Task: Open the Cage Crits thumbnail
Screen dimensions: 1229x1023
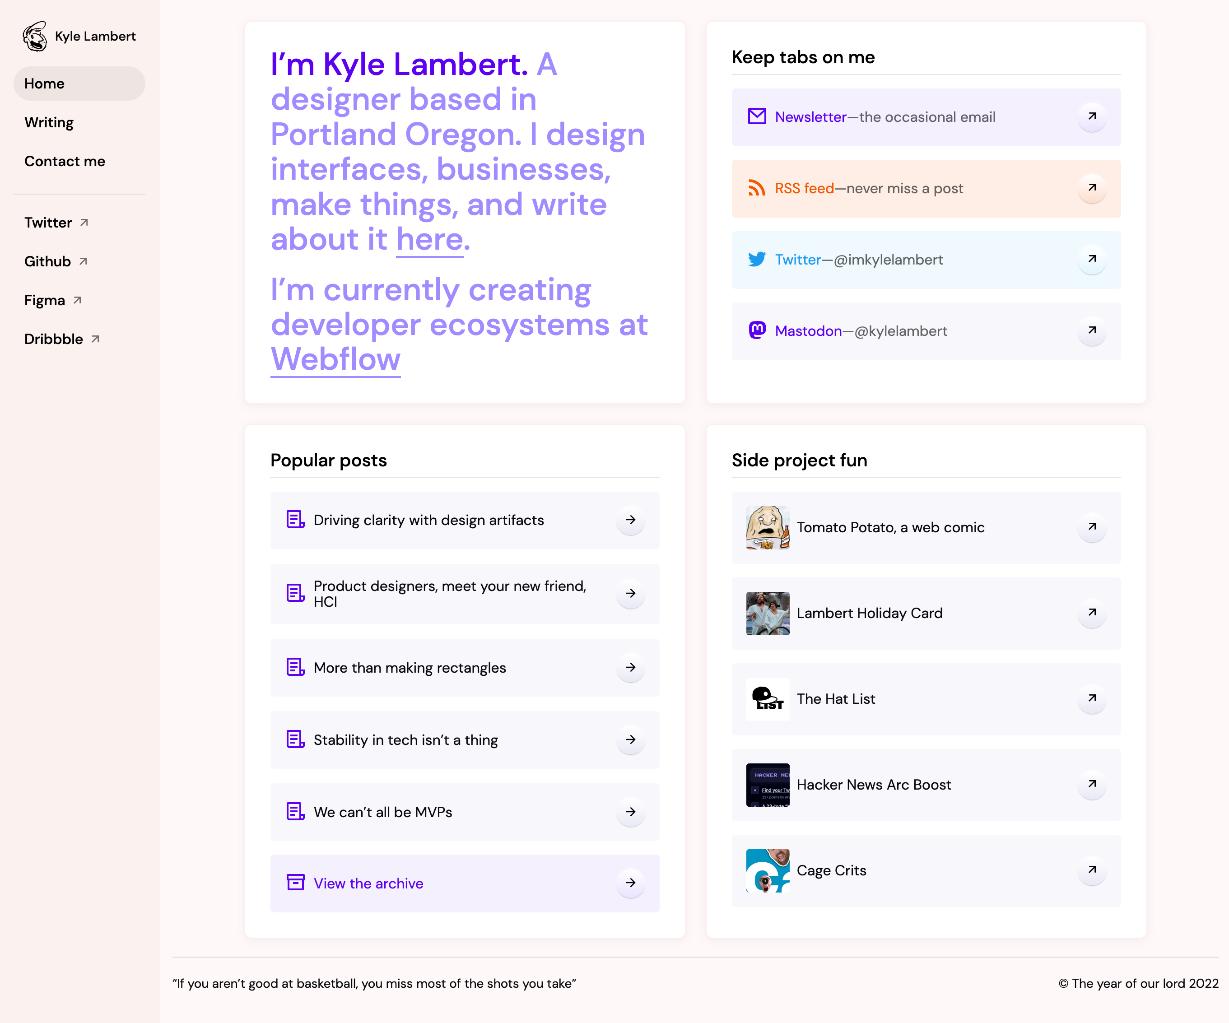Action: coord(767,870)
